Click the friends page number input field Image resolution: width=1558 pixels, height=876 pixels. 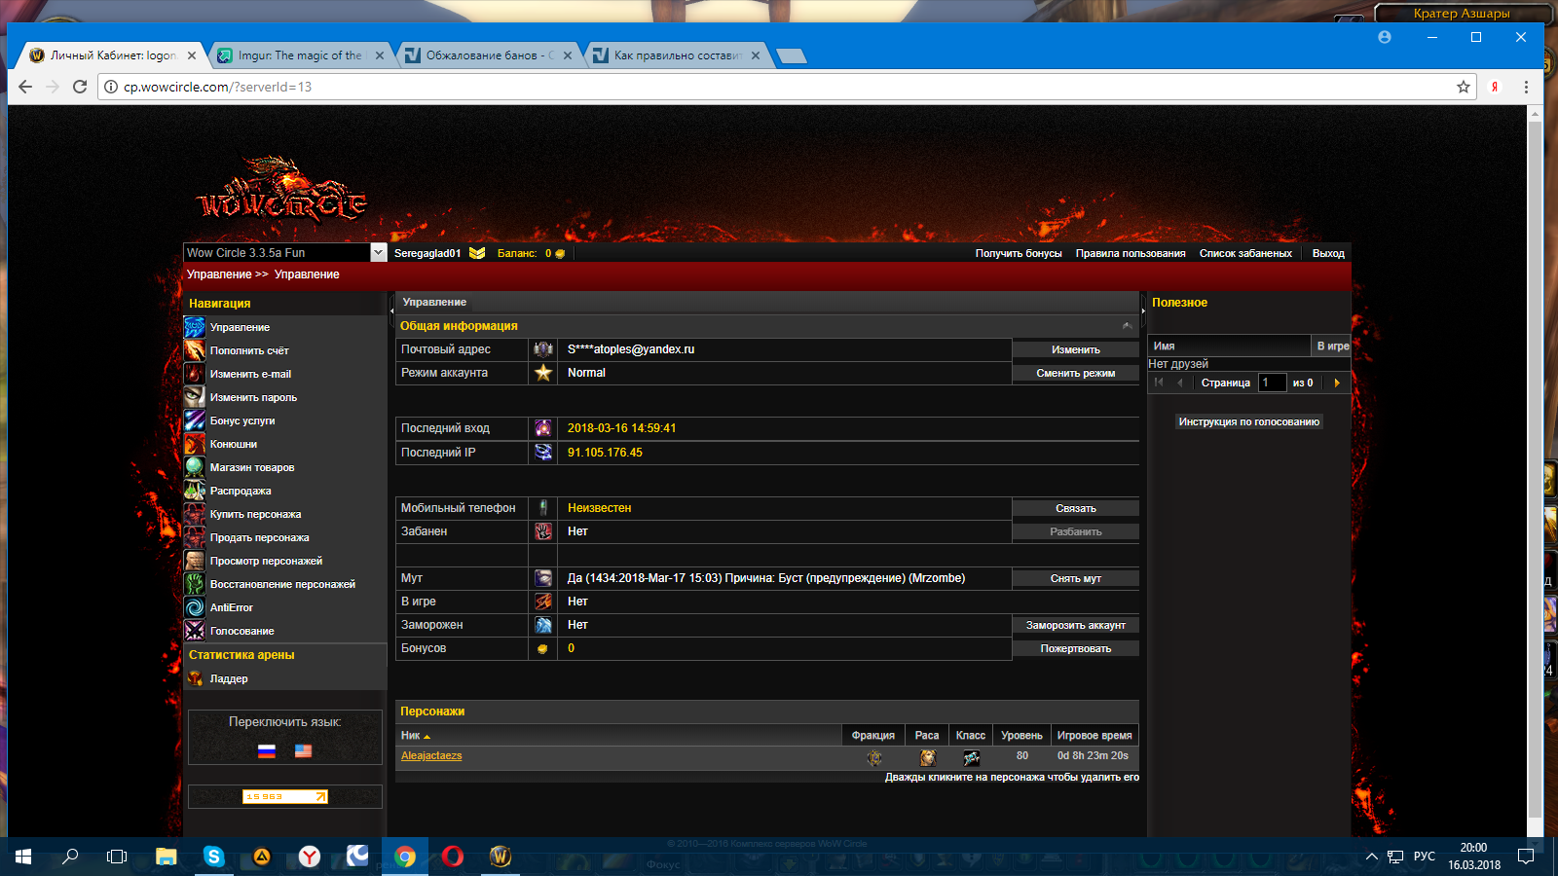click(1272, 383)
